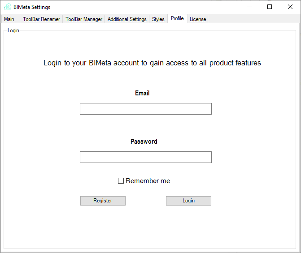Click the Register button
The height and width of the screenshot is (253, 301).
pyautogui.click(x=103, y=201)
